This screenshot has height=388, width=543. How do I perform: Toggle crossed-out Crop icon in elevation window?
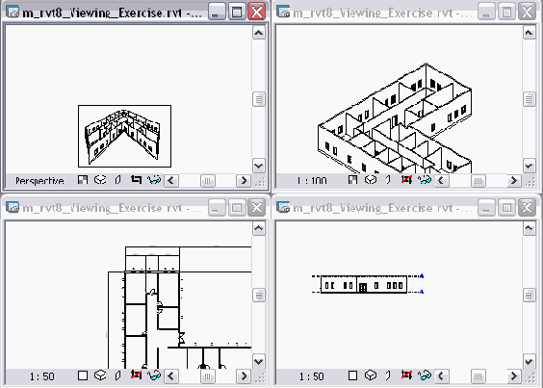pyautogui.click(x=406, y=375)
